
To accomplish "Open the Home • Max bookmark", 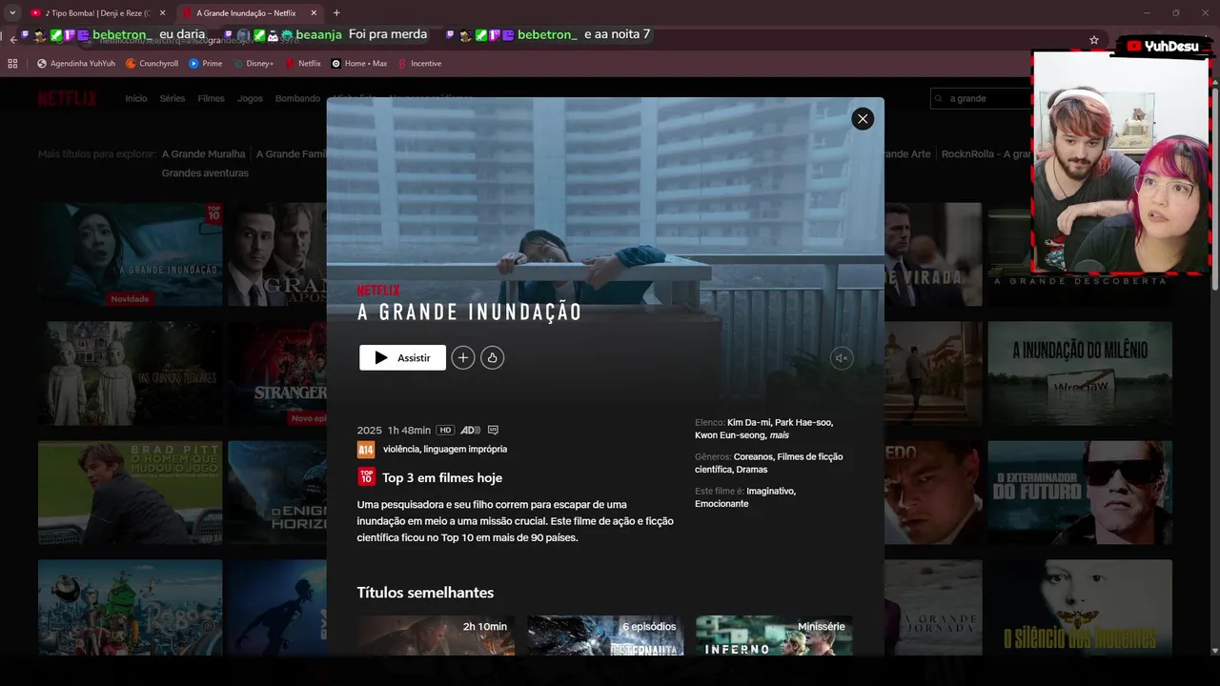I will (x=359, y=64).
